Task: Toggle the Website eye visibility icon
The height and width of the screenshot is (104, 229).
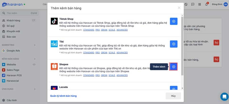Action: pyautogui.click(x=34, y=65)
